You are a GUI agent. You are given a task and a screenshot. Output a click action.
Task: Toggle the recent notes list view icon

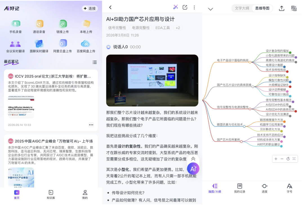click(95, 62)
